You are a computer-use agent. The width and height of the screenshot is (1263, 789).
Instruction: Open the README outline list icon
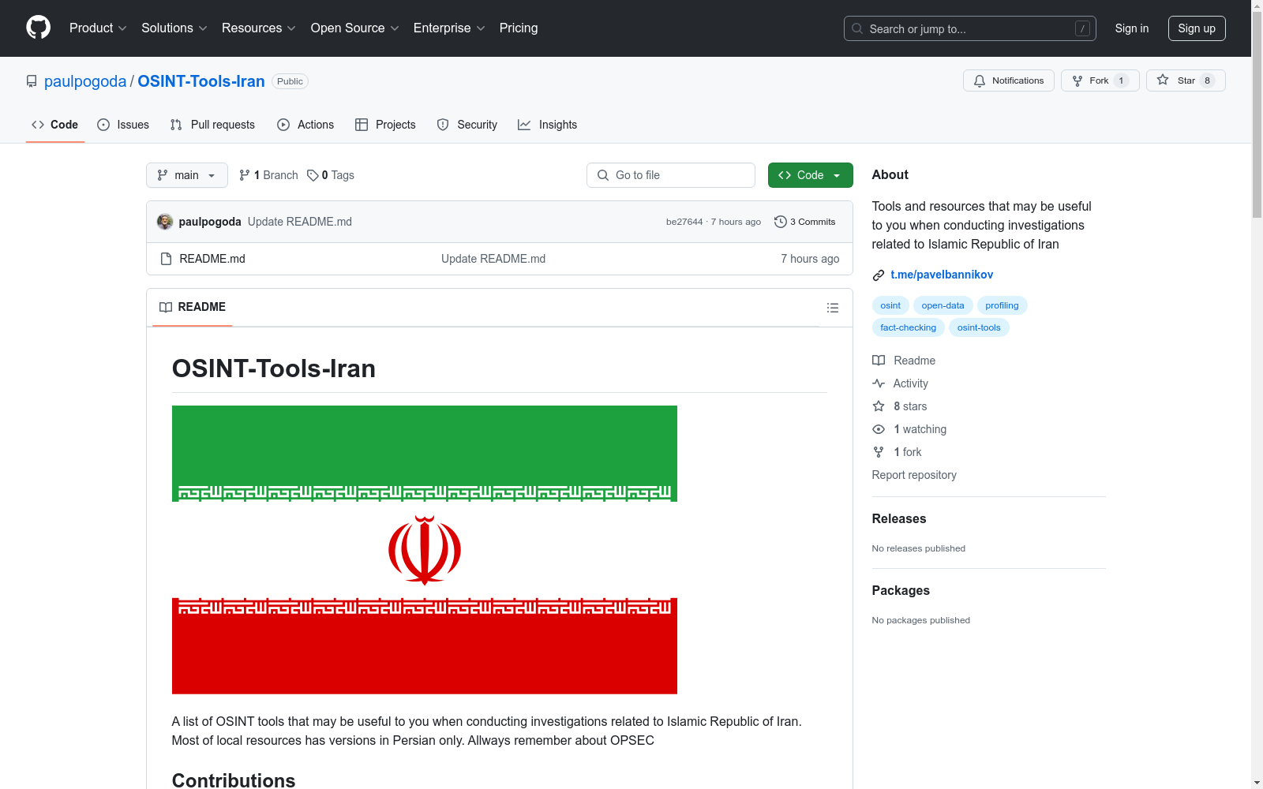pyautogui.click(x=832, y=308)
